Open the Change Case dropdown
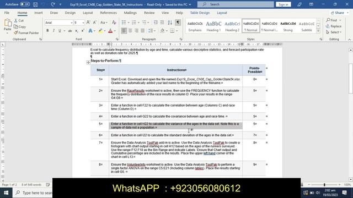Image resolution: width=353 pixels, height=198 pixels. (104, 23)
